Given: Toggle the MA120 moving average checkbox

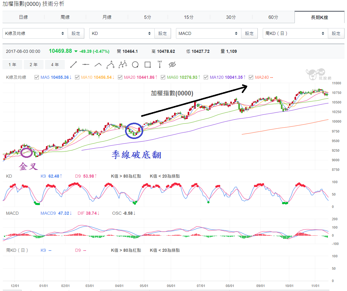Looking at the screenshot, I should click(206, 77).
